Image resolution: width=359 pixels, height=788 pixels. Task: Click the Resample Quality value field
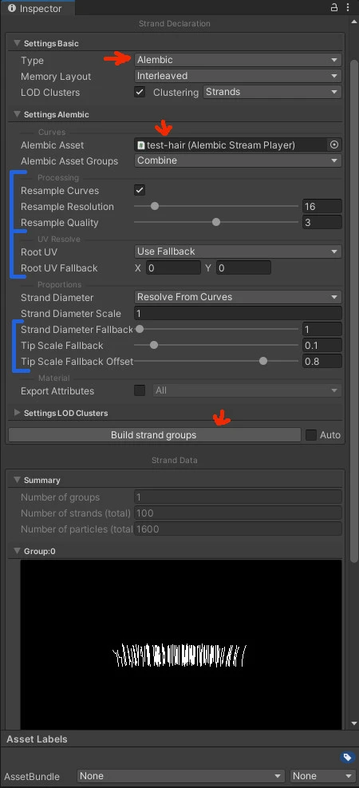[x=322, y=222]
